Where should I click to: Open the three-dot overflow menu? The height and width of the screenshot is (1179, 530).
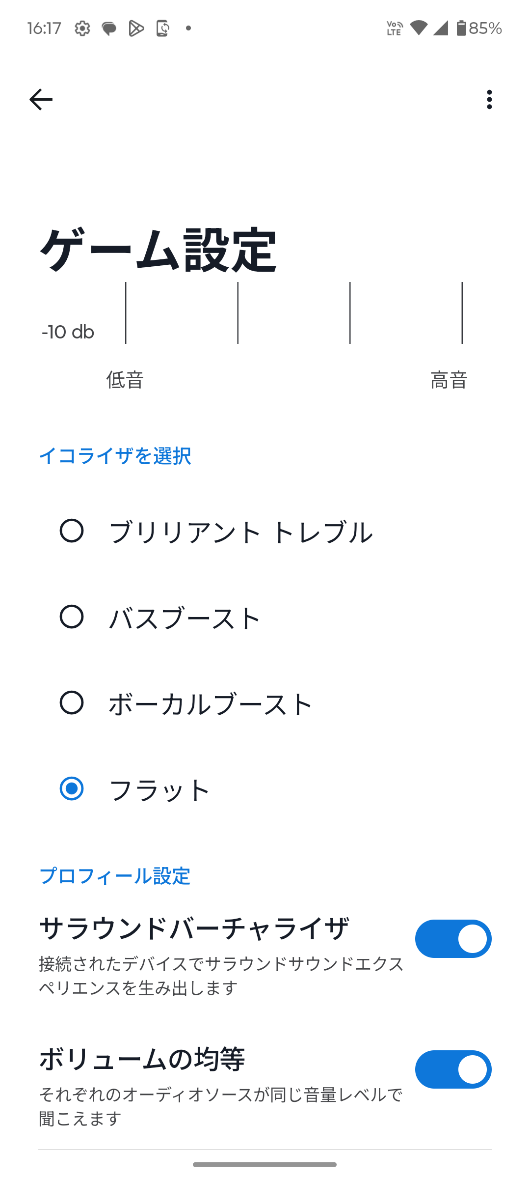click(489, 100)
